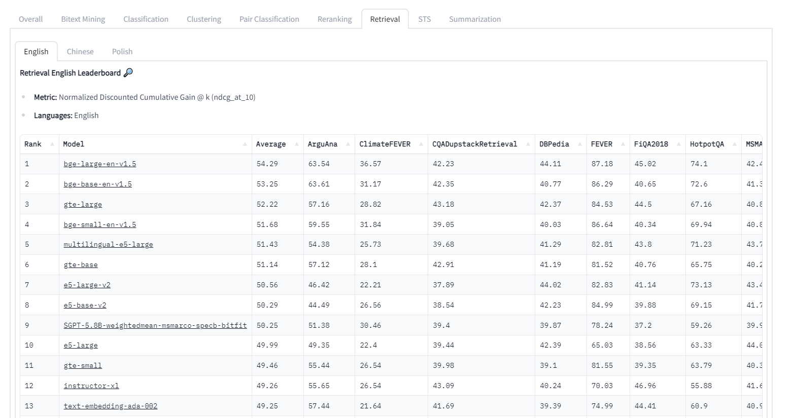The width and height of the screenshot is (794, 418).
Task: Switch to the STS tab
Action: click(424, 19)
